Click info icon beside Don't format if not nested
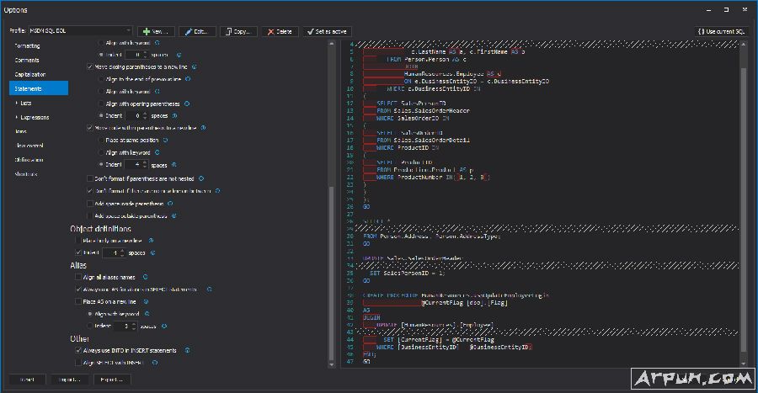The width and height of the screenshot is (758, 393). 201,178
